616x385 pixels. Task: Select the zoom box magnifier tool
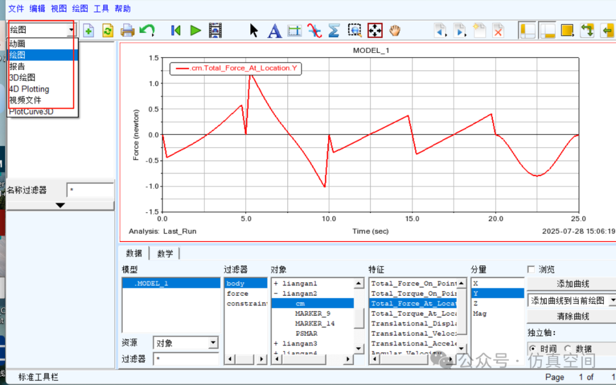click(x=355, y=30)
